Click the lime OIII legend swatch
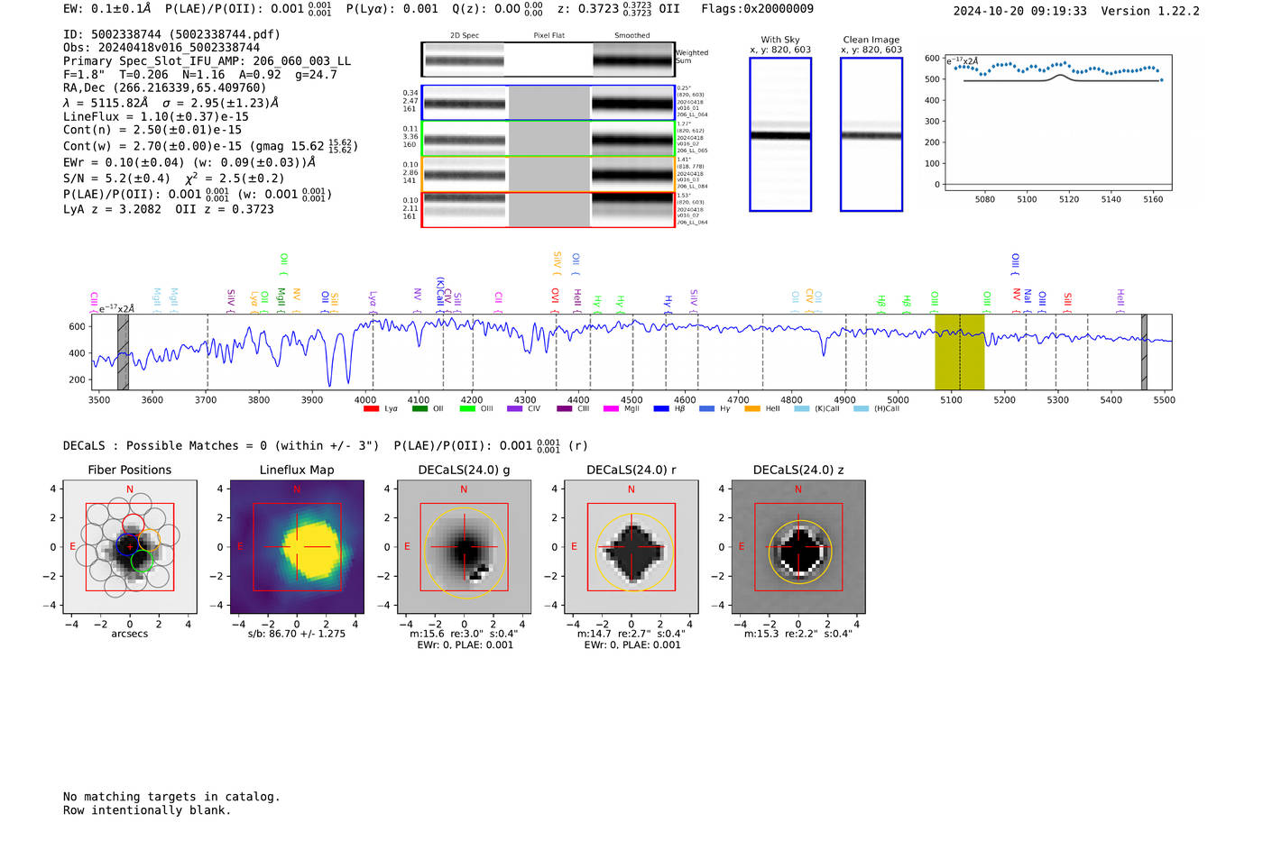The image size is (1263, 859). 467,409
